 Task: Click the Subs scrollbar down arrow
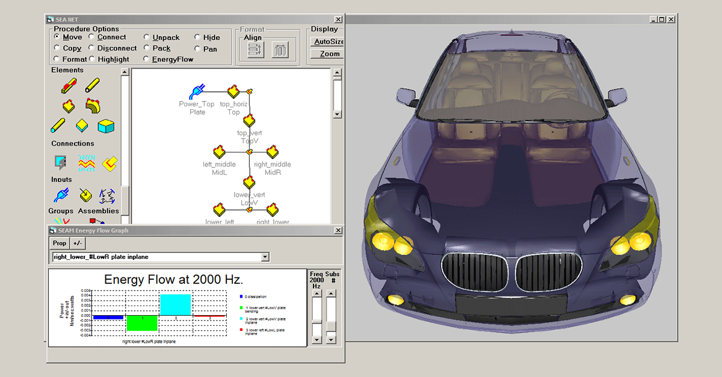pyautogui.click(x=330, y=339)
